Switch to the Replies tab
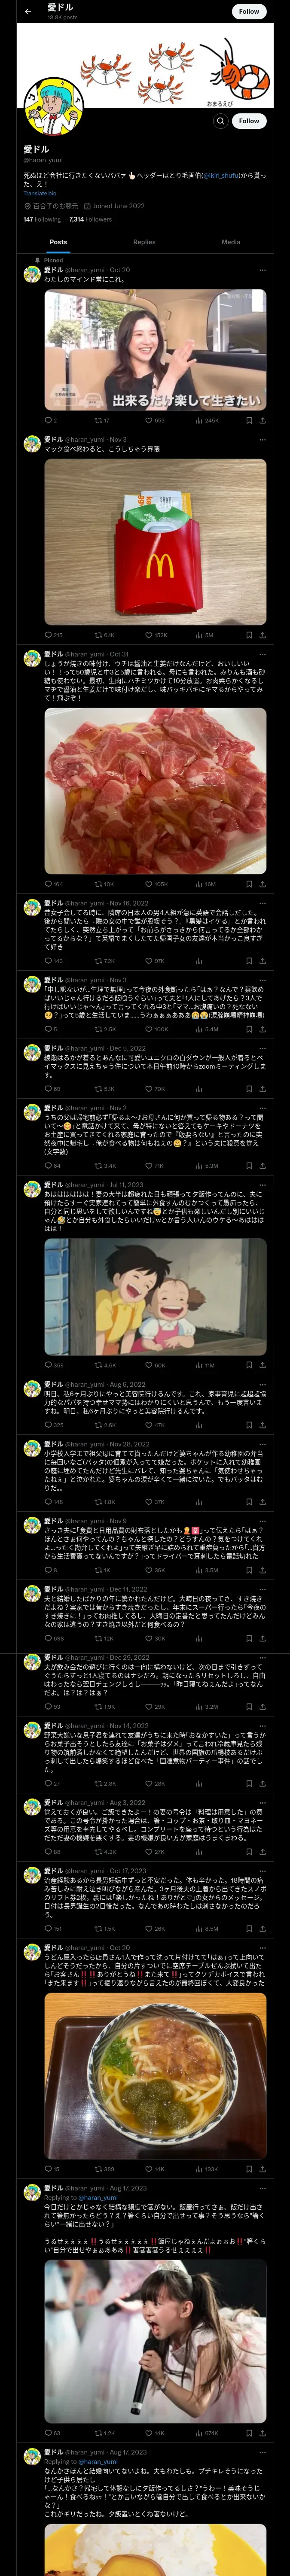This screenshot has height=2576, width=290. 144,242
